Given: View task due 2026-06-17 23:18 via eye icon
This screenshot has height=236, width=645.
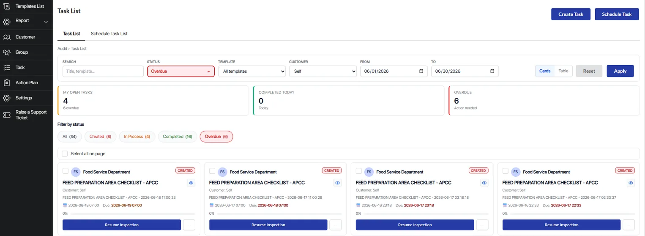Looking at the screenshot, I should 484,183.
